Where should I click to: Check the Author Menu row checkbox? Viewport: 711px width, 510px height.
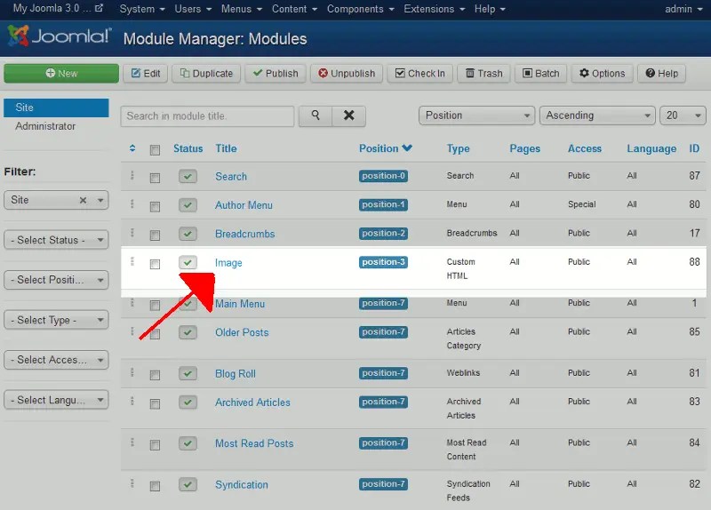155,207
